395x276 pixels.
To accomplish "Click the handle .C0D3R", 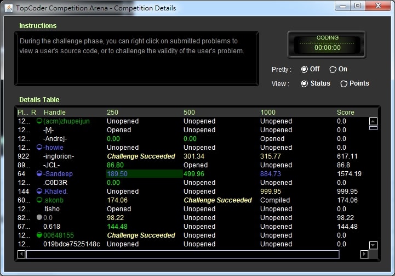I will click(55, 182).
